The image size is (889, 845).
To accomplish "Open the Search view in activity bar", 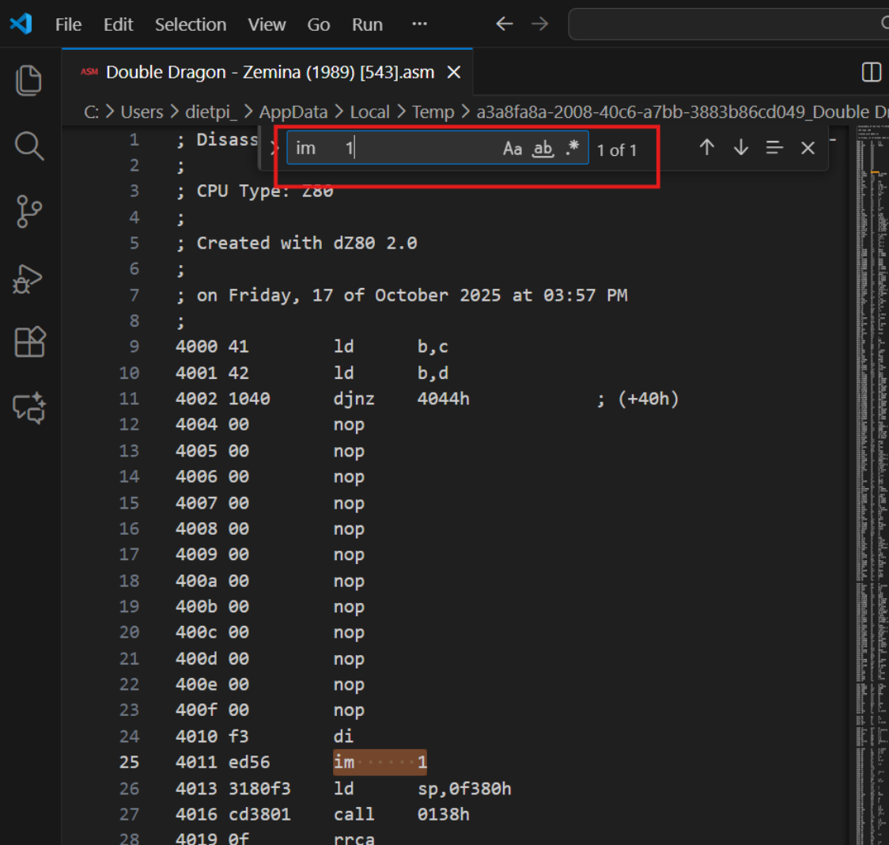I will pyautogui.click(x=28, y=146).
